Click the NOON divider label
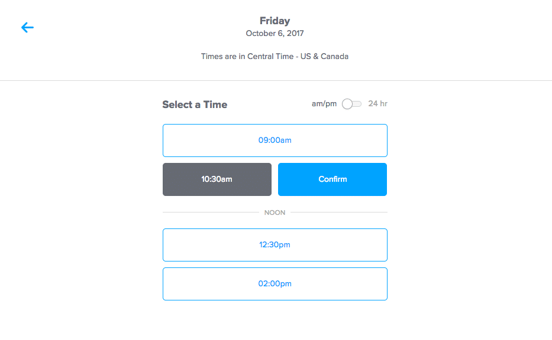The height and width of the screenshot is (340, 552). point(275,212)
